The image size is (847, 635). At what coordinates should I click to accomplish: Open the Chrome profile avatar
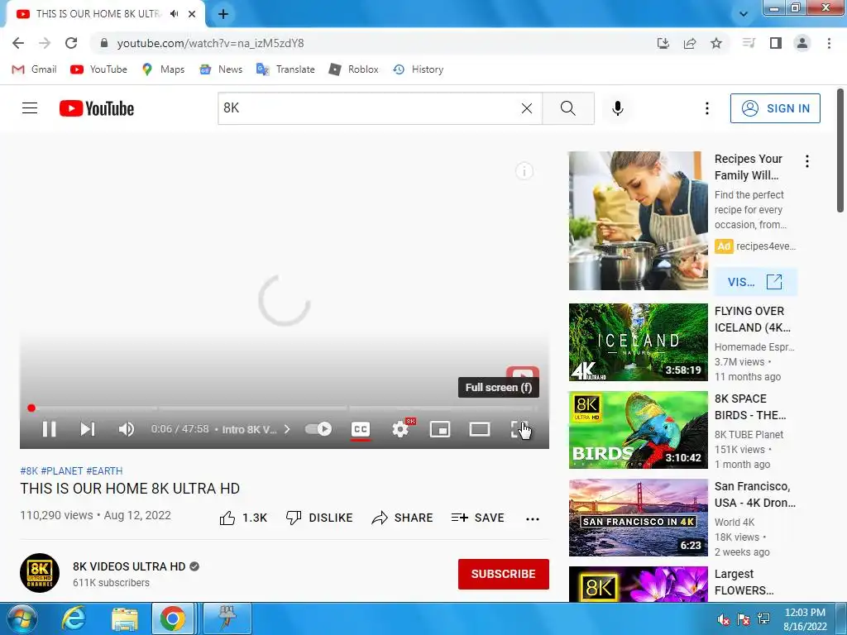coord(802,43)
